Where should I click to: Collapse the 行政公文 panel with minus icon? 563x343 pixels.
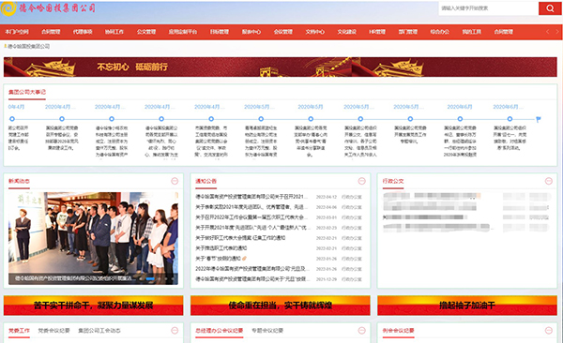(x=549, y=181)
